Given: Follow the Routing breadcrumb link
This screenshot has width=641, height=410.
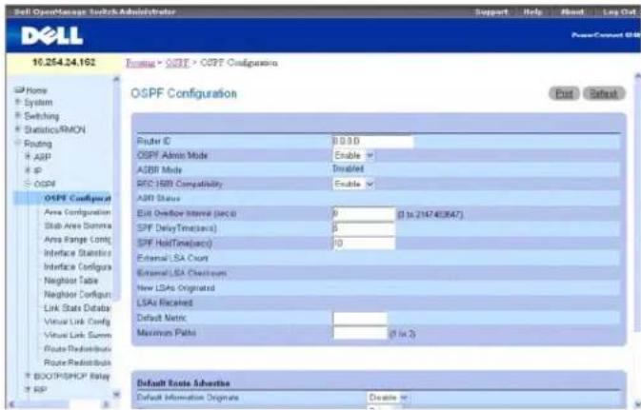Looking at the screenshot, I should click(x=140, y=63).
